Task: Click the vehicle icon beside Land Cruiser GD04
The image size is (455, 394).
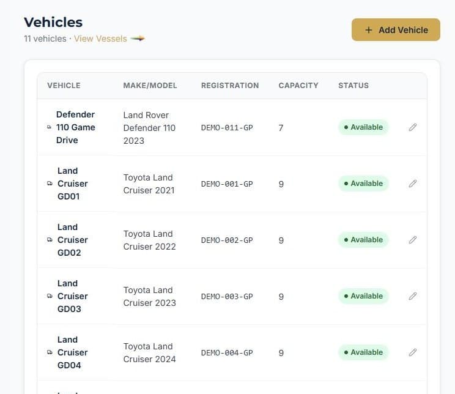Action: 50,352
